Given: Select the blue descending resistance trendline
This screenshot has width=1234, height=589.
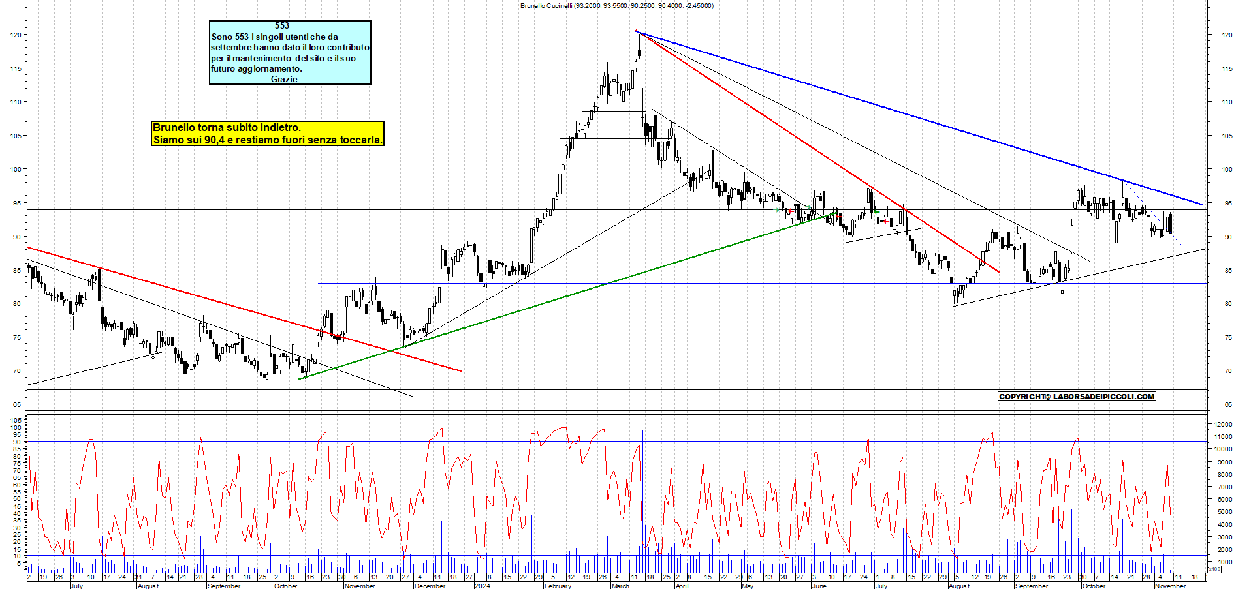Looking at the screenshot, I should pos(919,118).
